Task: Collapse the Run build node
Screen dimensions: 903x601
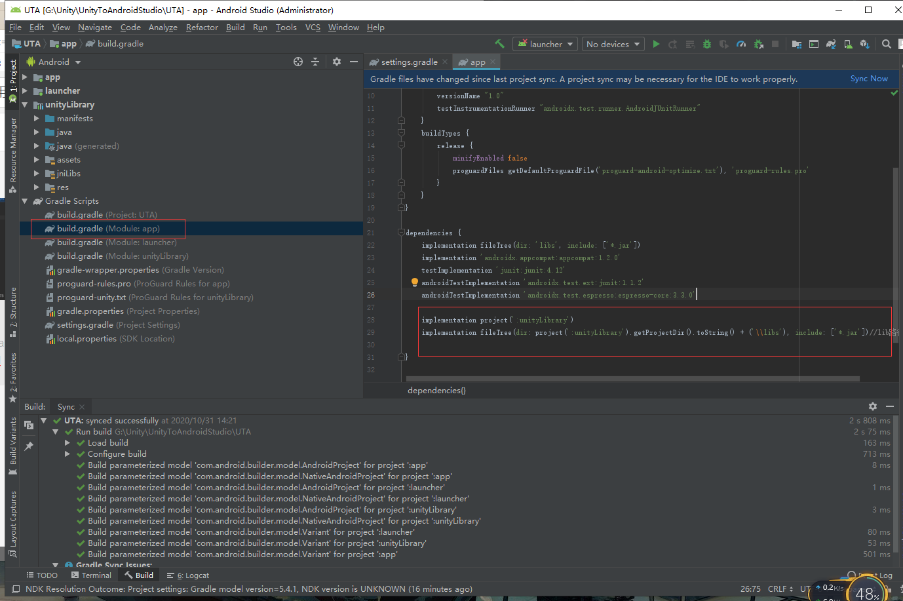Action: [56, 432]
